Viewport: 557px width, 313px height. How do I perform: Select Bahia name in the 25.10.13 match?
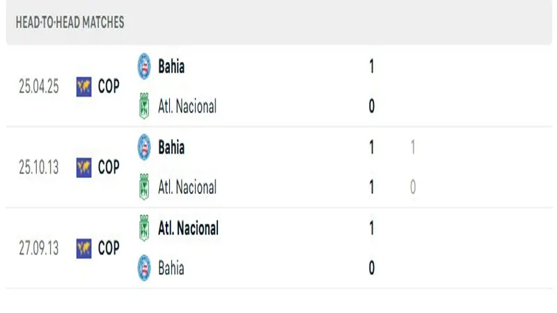[171, 147]
